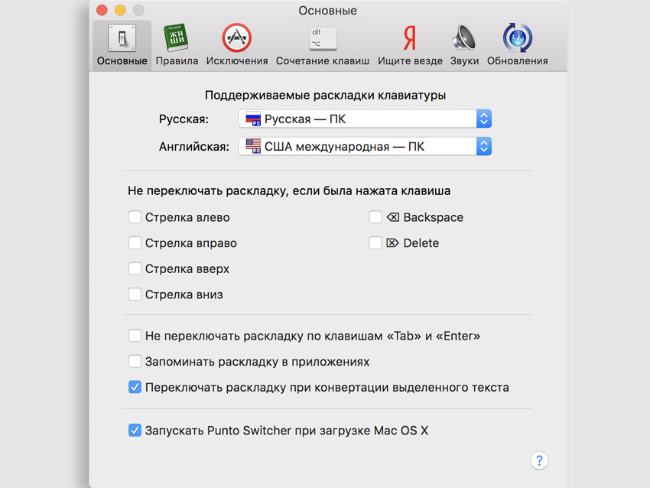Switch to the Обновления tab label

(x=518, y=61)
